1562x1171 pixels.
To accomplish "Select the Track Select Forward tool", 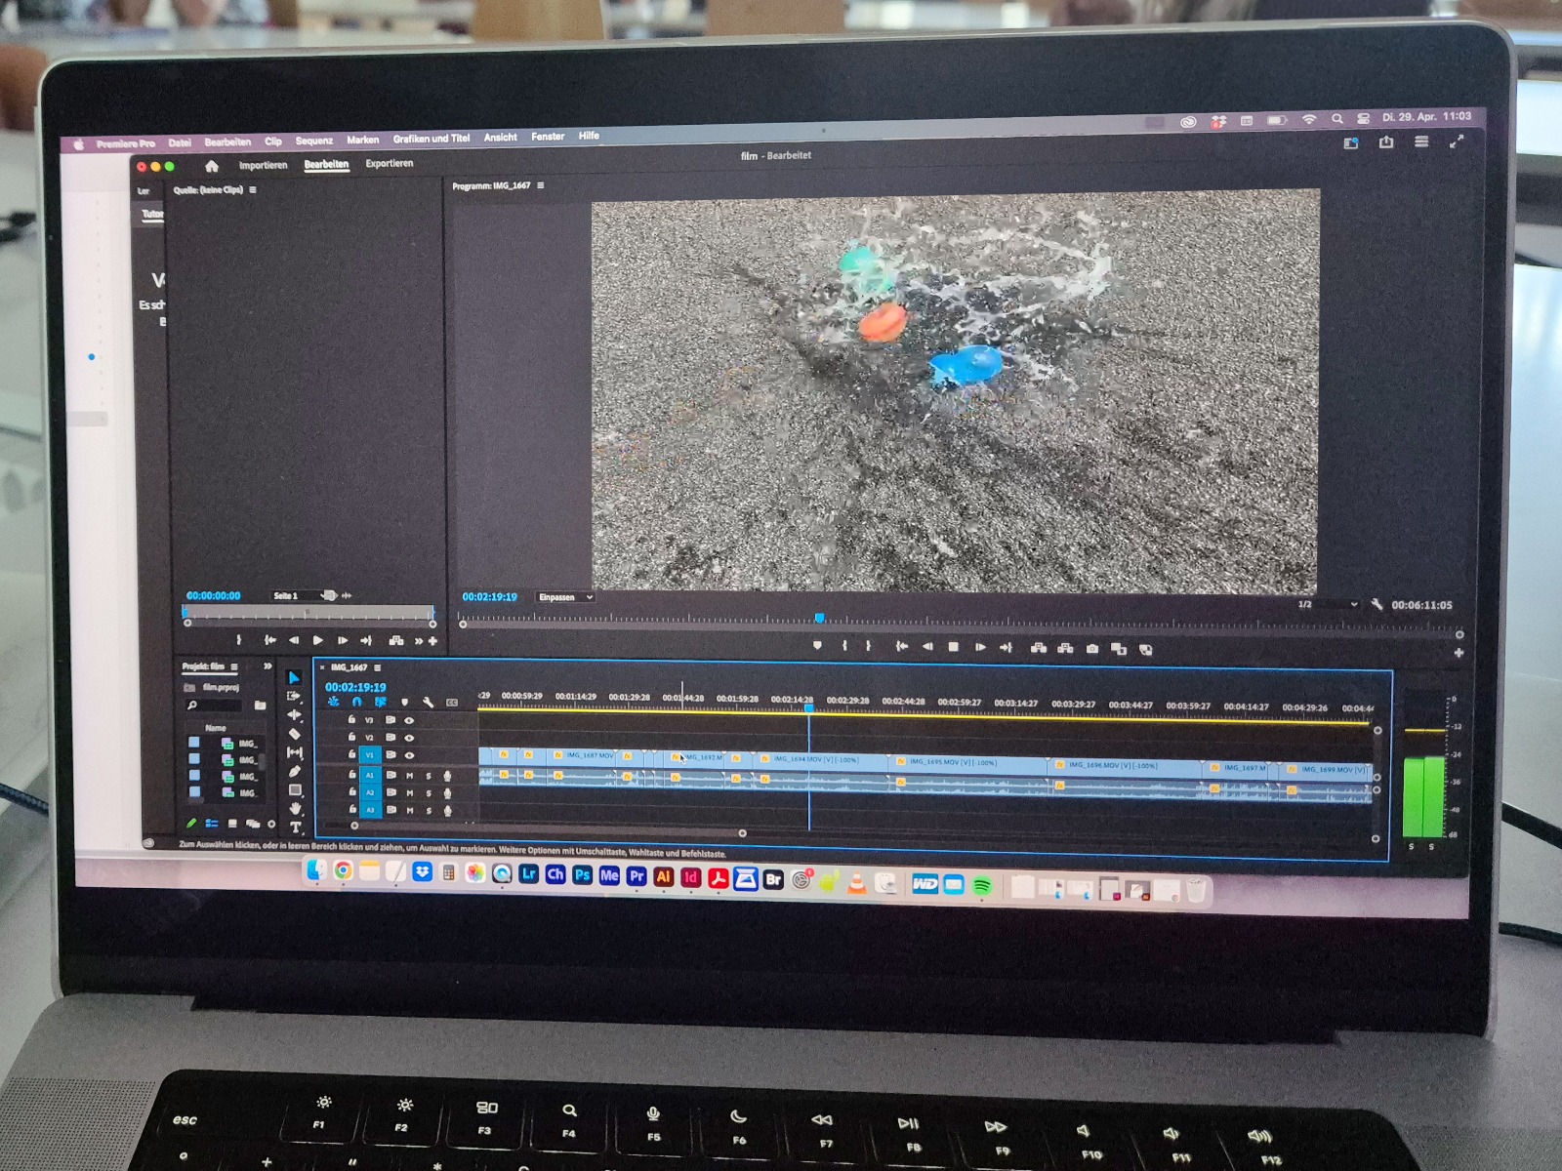I will pos(294,697).
